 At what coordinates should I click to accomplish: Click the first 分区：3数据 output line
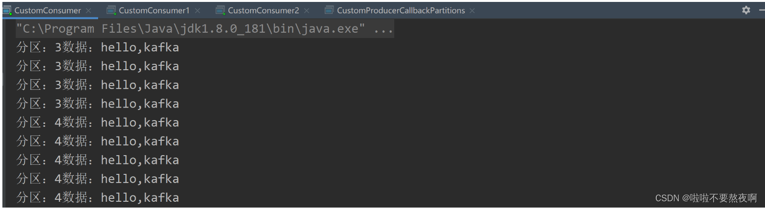(x=98, y=47)
